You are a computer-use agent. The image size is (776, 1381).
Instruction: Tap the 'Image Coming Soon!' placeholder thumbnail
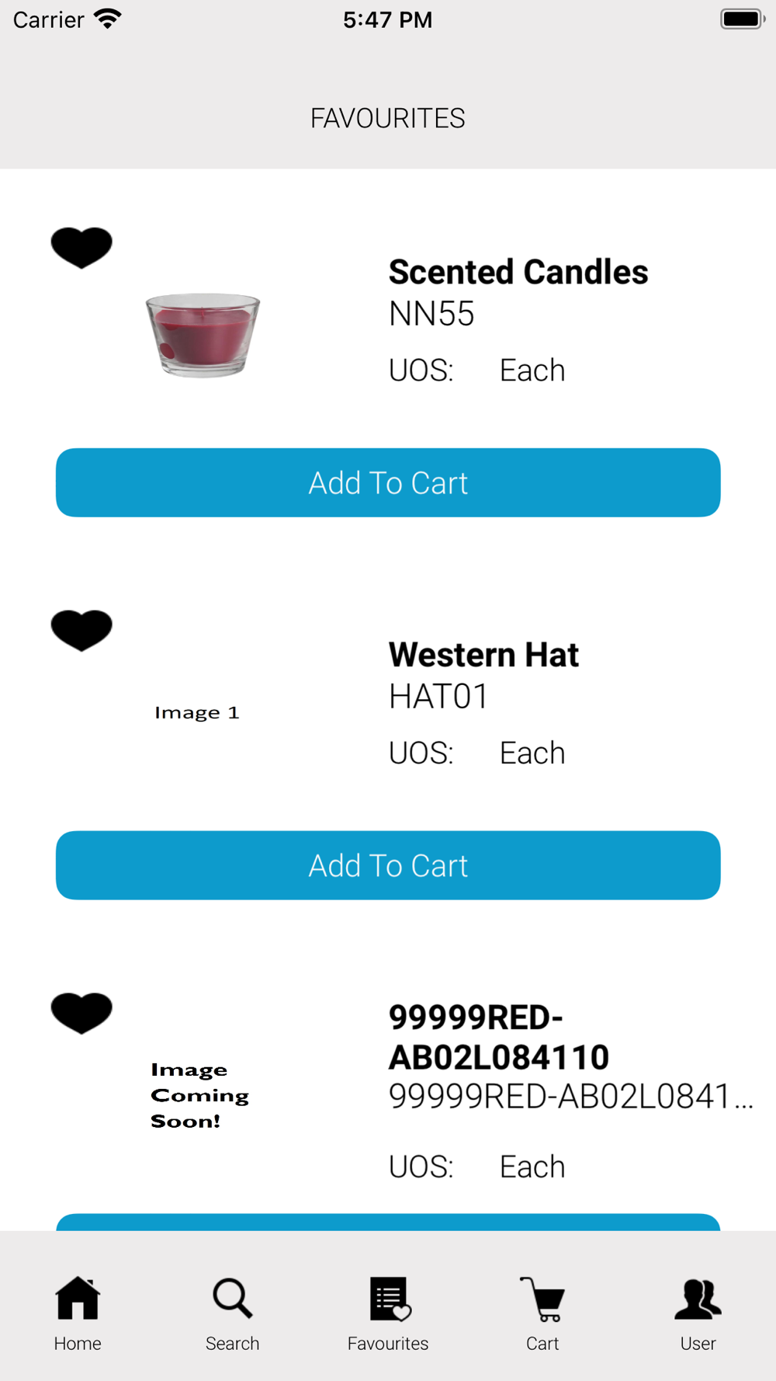click(x=199, y=1095)
